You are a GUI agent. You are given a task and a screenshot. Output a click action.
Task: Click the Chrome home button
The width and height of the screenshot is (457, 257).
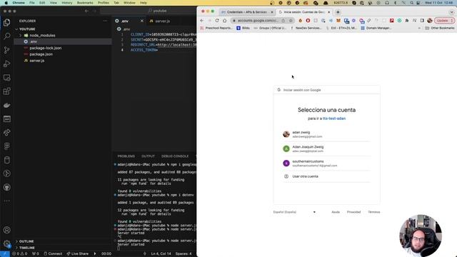pyautogui.click(x=224, y=21)
